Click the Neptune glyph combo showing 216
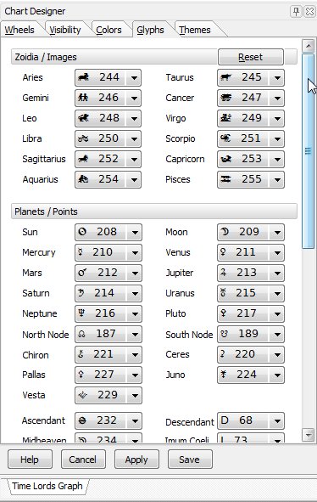The height and width of the screenshot is (502, 317). [108, 313]
